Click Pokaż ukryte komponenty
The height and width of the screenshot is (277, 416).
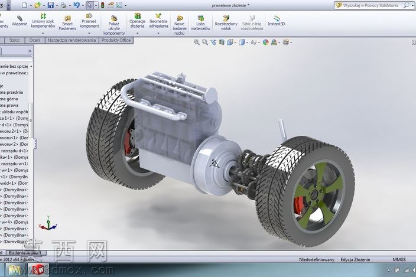coord(114,25)
